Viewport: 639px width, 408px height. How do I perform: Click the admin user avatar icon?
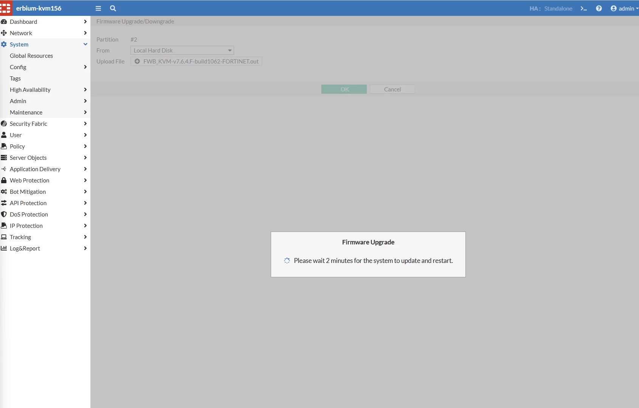click(614, 8)
